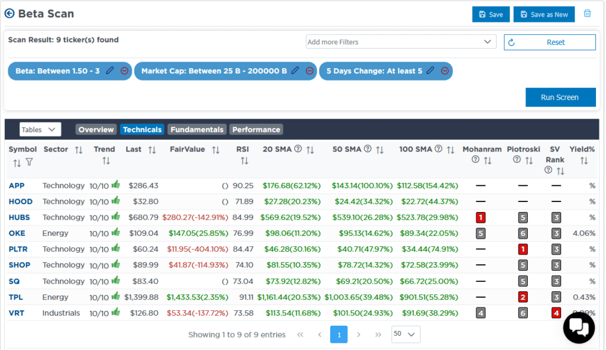Jump to the first results page
The height and width of the screenshot is (350, 606).
coord(300,335)
